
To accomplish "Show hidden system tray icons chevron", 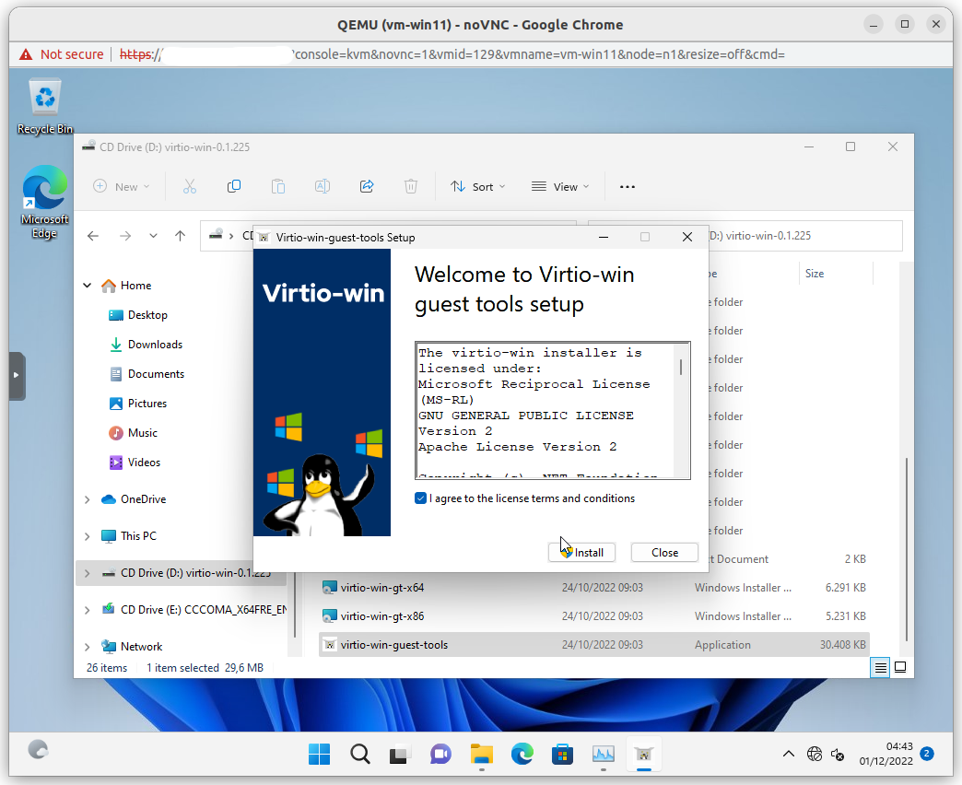I will [x=789, y=754].
